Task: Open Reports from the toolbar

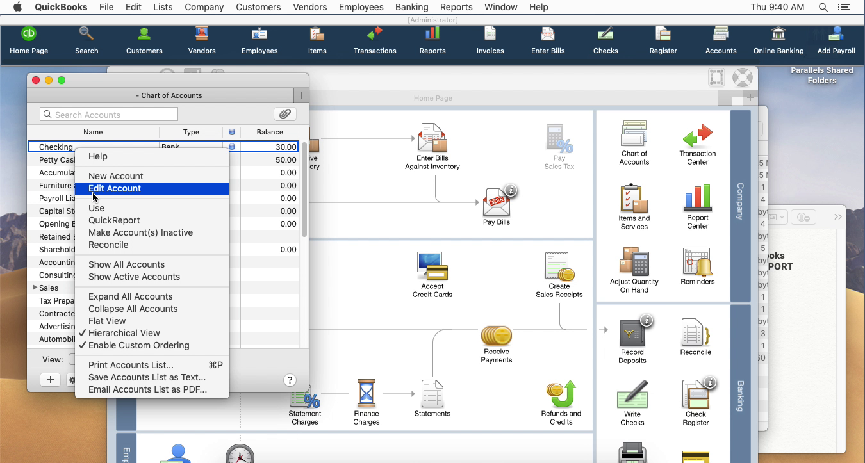Action: click(x=432, y=40)
